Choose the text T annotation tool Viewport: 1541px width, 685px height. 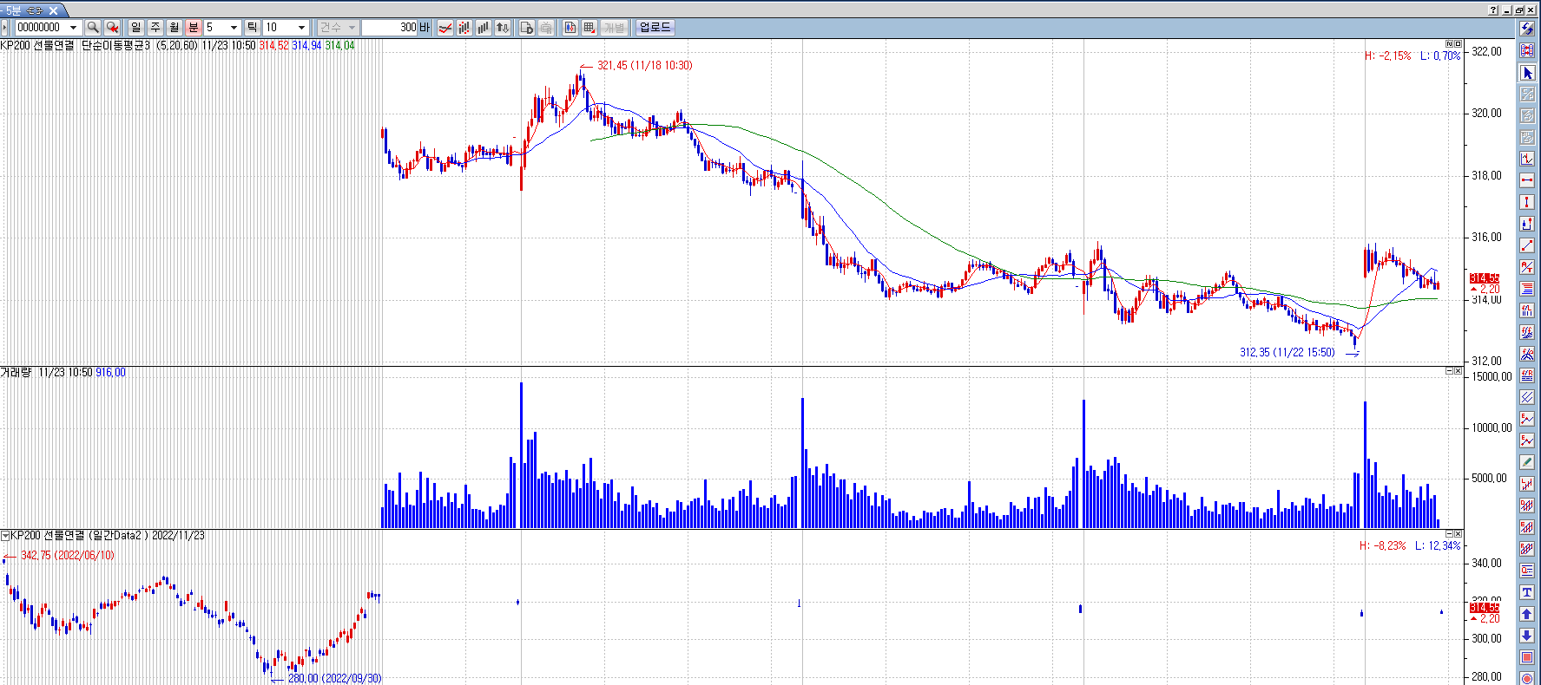(1527, 592)
